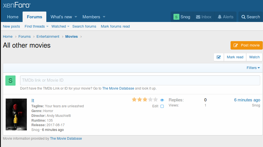The height and width of the screenshot is (147, 263).
Task: Click the Watch button
Action: pyautogui.click(x=254, y=57)
